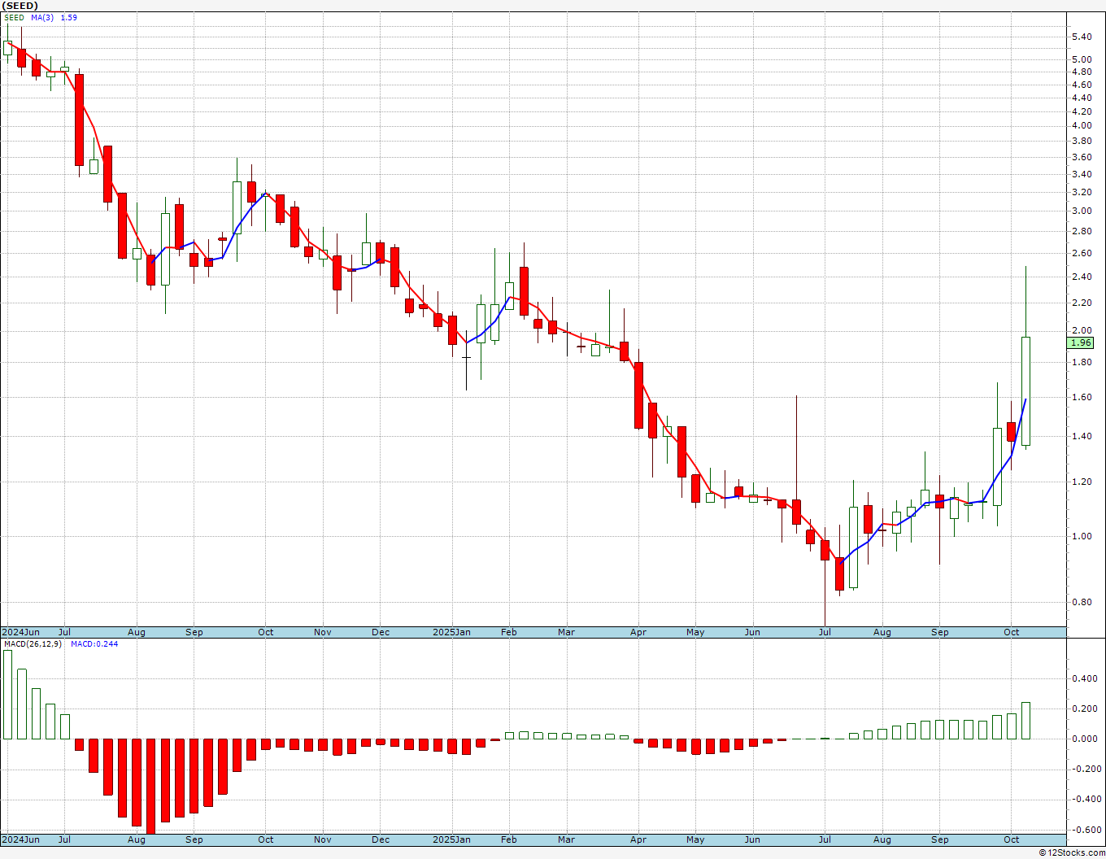
Task: Click Mar on the price chart time axis
Action: (566, 632)
